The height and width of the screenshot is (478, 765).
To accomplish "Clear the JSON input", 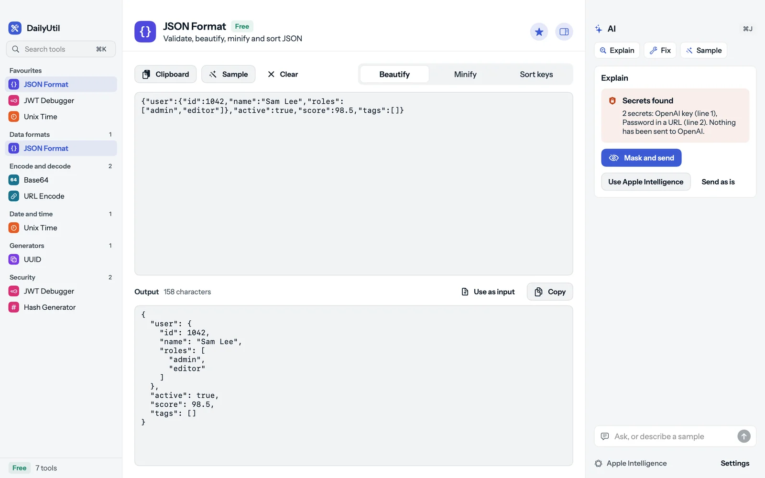I will point(283,74).
